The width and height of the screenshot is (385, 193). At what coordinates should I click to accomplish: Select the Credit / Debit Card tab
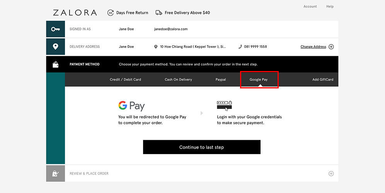126,80
